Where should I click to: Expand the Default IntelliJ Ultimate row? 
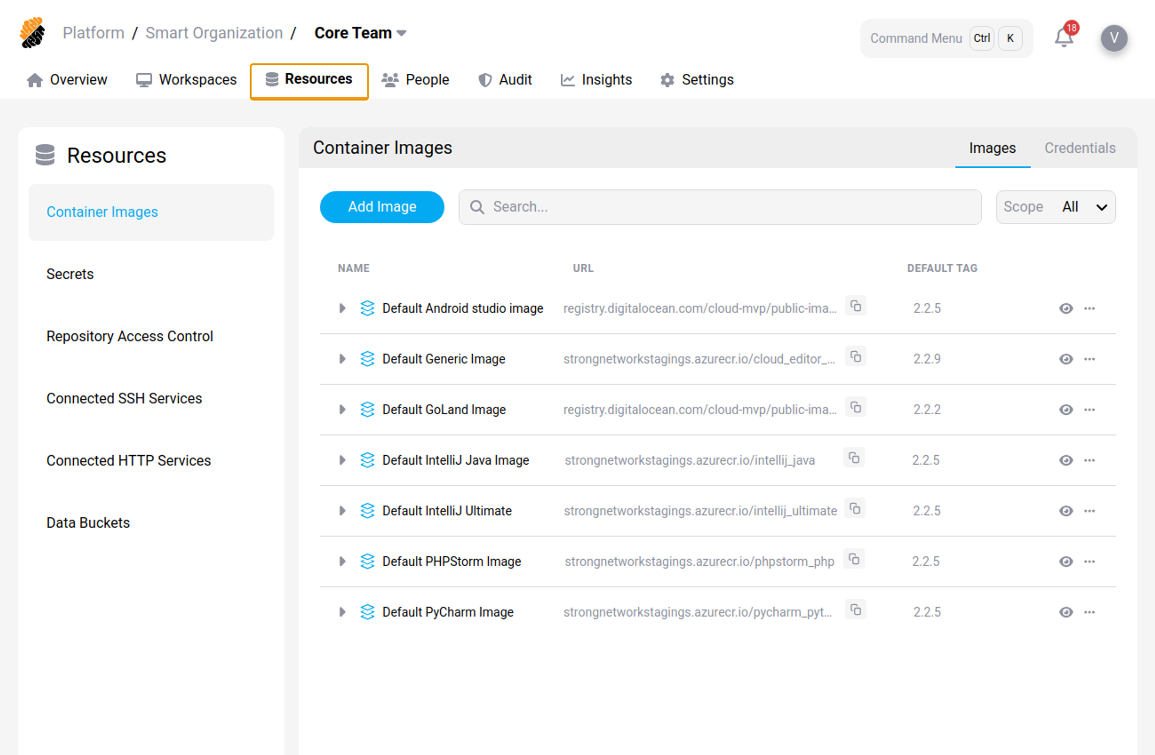click(342, 511)
